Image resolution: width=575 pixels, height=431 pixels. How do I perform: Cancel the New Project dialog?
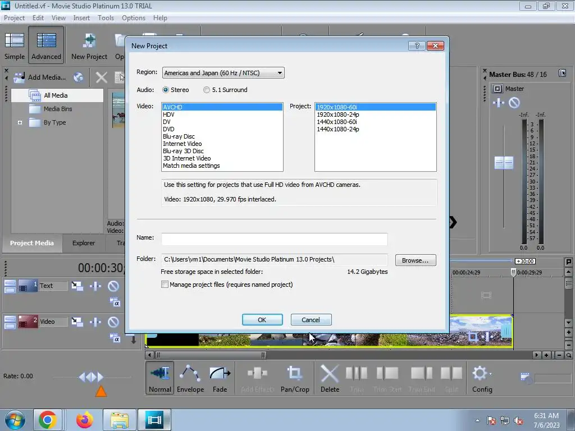pyautogui.click(x=311, y=319)
